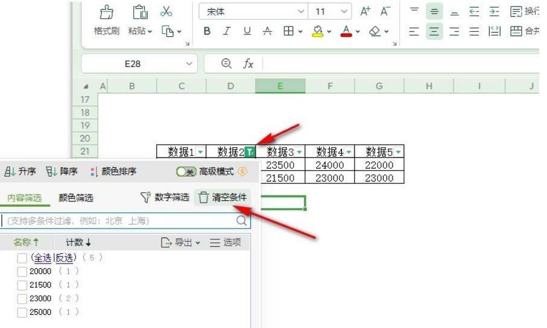Click the zoom magnifier icon in formula bar
The width and height of the screenshot is (547, 328).
coord(226,63)
